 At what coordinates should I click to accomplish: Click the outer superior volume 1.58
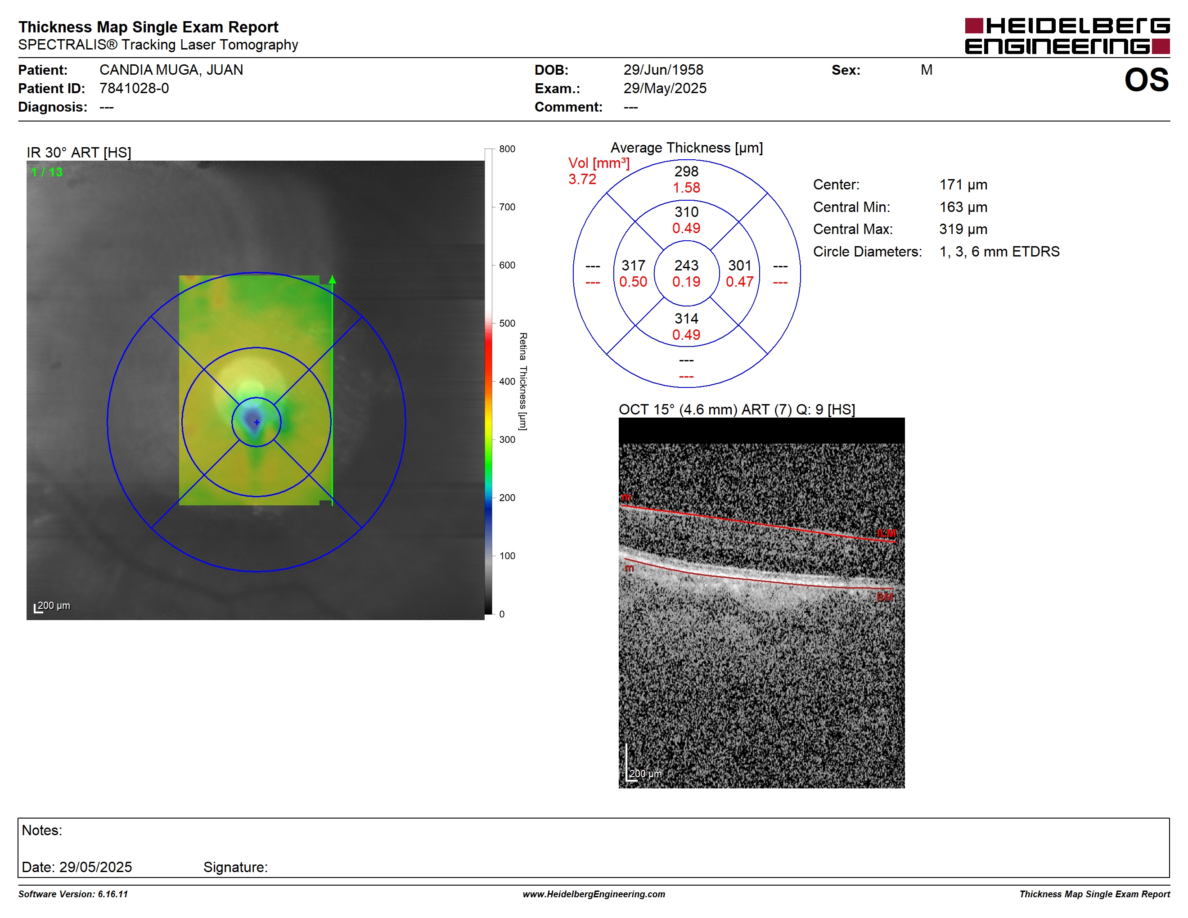click(x=686, y=188)
